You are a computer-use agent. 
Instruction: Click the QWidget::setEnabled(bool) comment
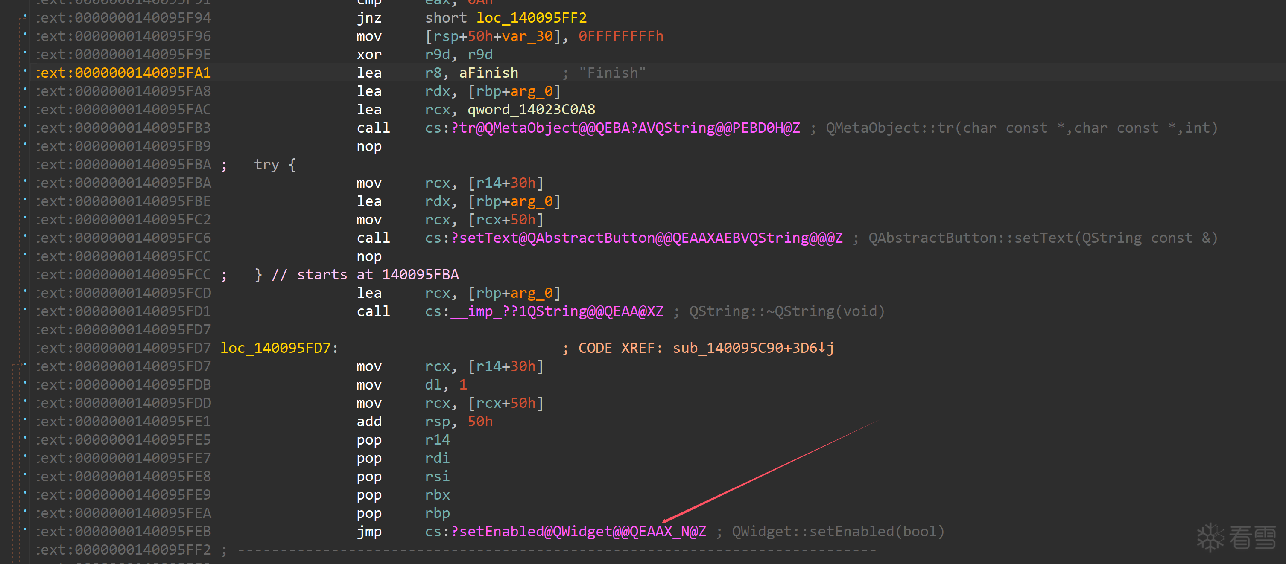(x=838, y=532)
